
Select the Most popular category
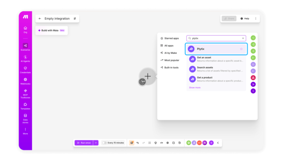[170, 60]
